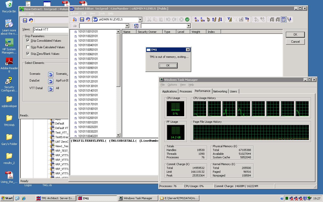Viewport: 323px width, 202px height.
Task: Enable Skip Rule Calculated Values checkbox
Action: 28,47
